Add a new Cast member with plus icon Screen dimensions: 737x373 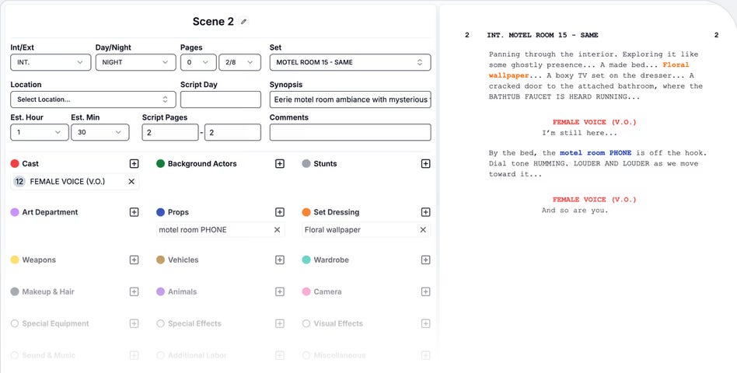coord(134,163)
